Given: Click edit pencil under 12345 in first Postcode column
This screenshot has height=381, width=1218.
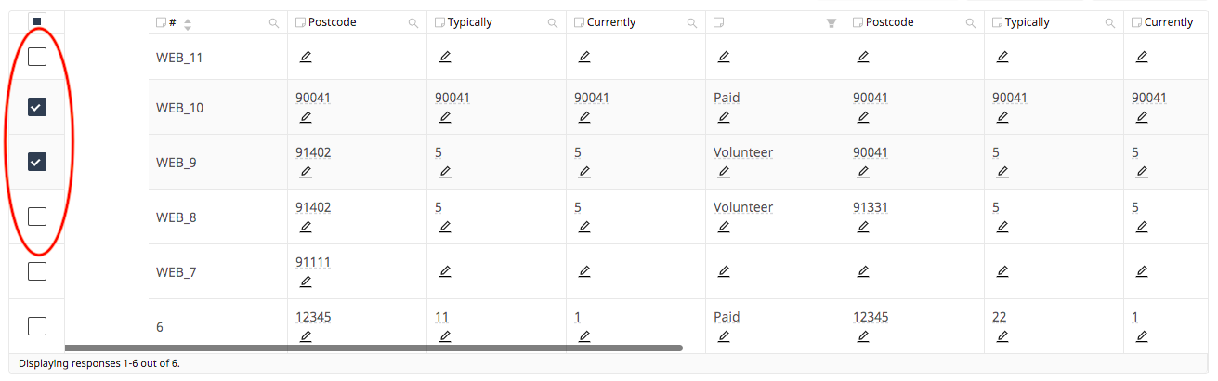Looking at the screenshot, I should coord(306,336).
